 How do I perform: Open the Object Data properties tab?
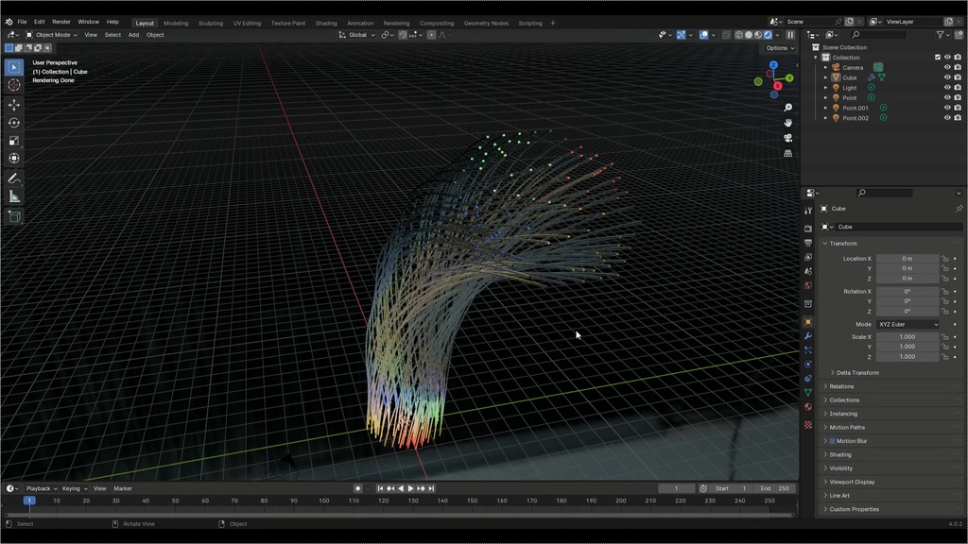coord(808,393)
